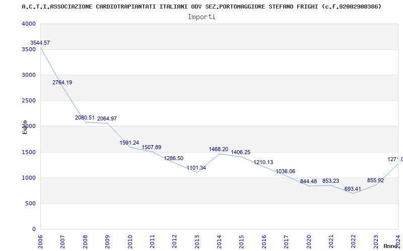Click year 2014 on x-axis
This screenshot has width=403, height=251.
point(219,241)
